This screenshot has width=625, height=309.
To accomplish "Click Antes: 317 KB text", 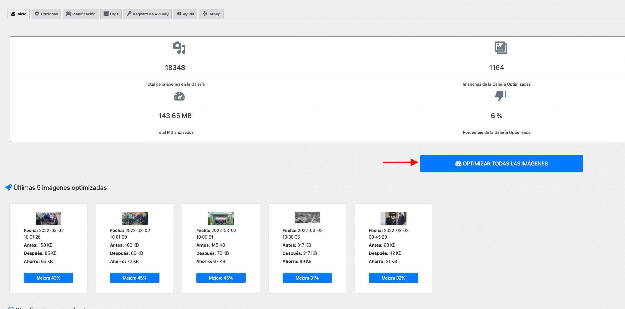I will pyautogui.click(x=297, y=245).
